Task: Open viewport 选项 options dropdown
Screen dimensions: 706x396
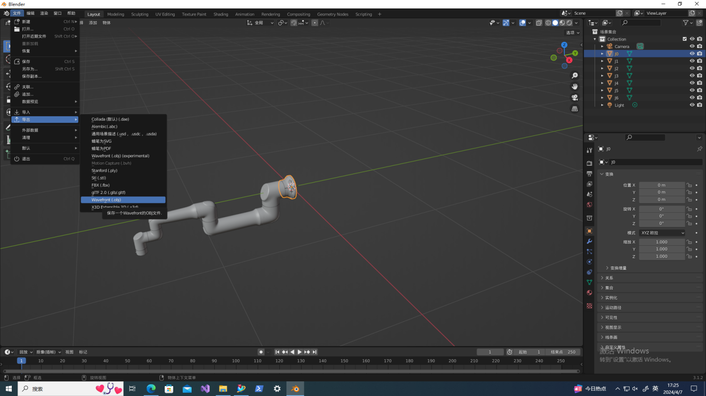Action: point(572,32)
